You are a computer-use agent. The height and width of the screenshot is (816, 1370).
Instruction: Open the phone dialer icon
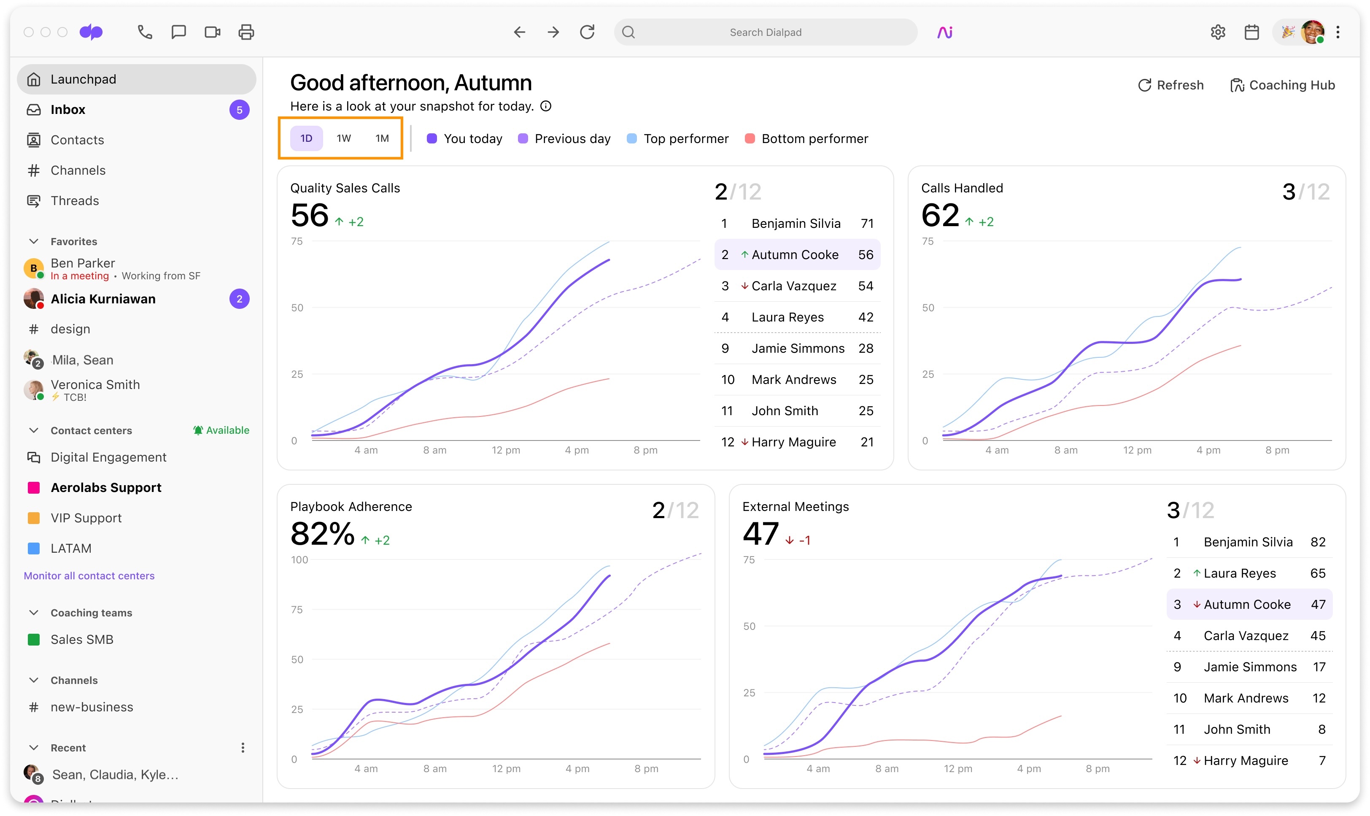pyautogui.click(x=145, y=32)
